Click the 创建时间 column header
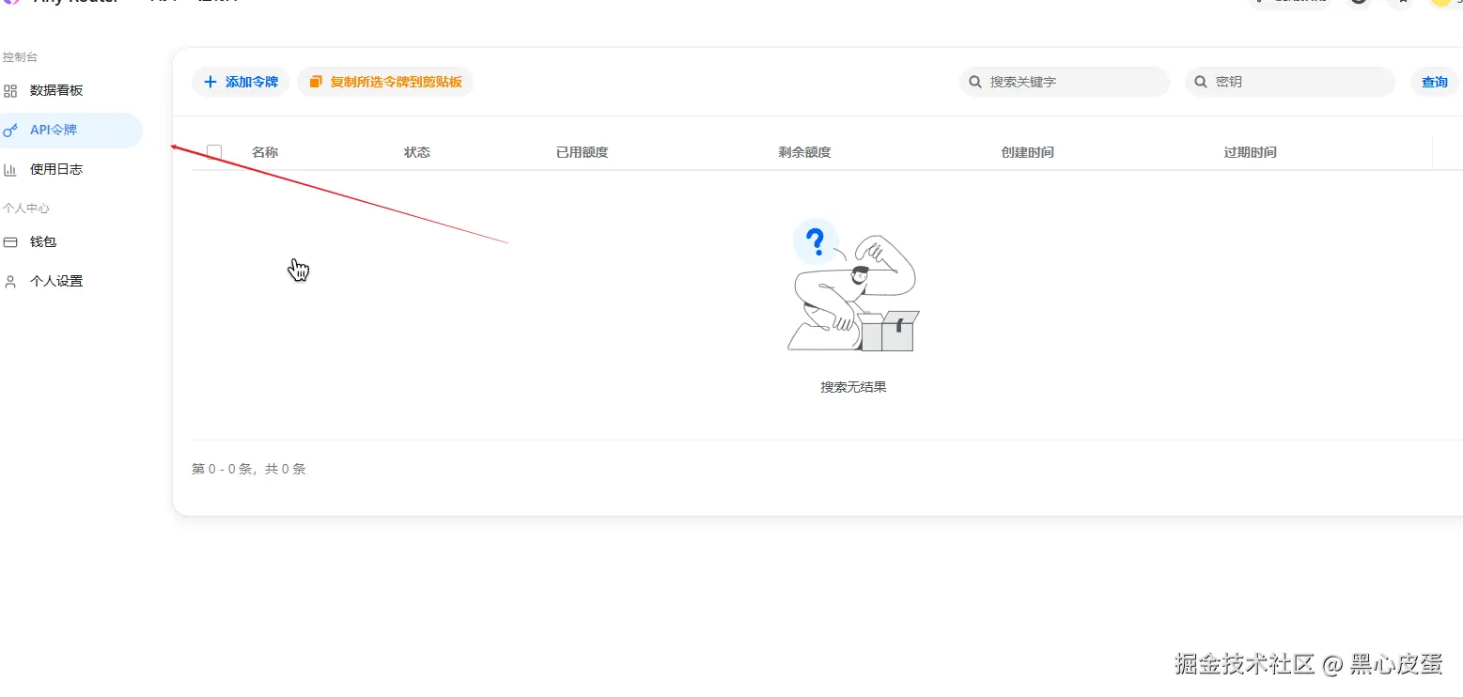The width and height of the screenshot is (1463, 697). click(1028, 152)
